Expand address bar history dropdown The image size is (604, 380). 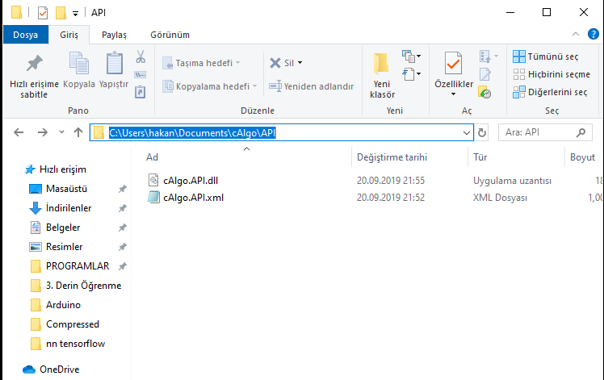pos(467,133)
